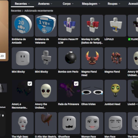138x138 pixels.
Task: Select the Olhos tristes face
Action: pyautogui.click(x=92, y=91)
